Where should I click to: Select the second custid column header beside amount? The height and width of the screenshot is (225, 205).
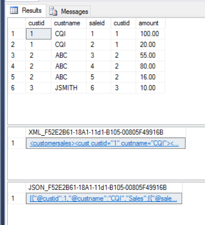[x=123, y=23]
